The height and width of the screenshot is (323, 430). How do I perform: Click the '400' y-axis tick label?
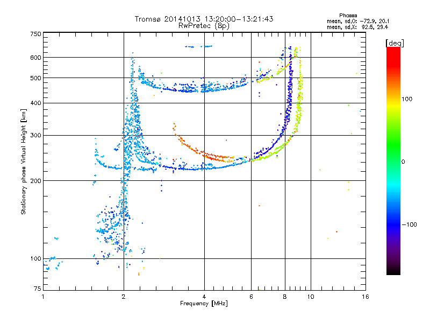click(36, 103)
